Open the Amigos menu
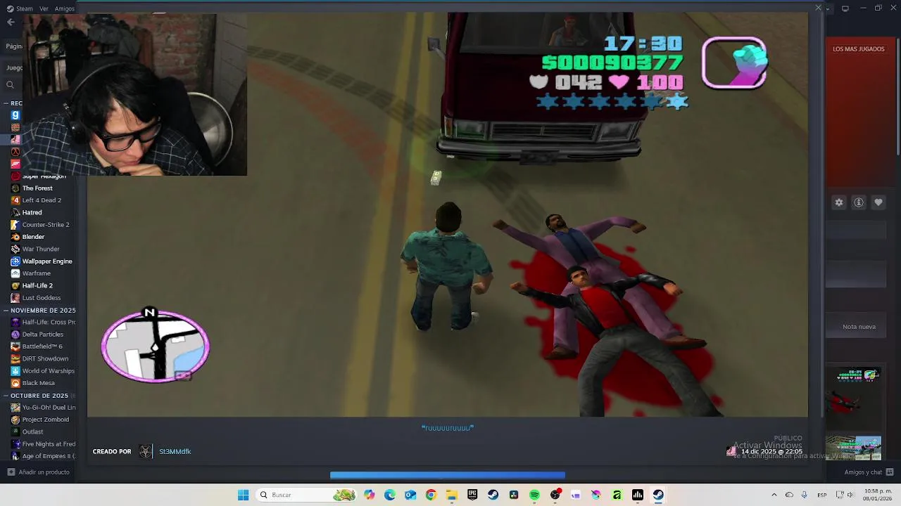This screenshot has width=901, height=506. pos(65,8)
